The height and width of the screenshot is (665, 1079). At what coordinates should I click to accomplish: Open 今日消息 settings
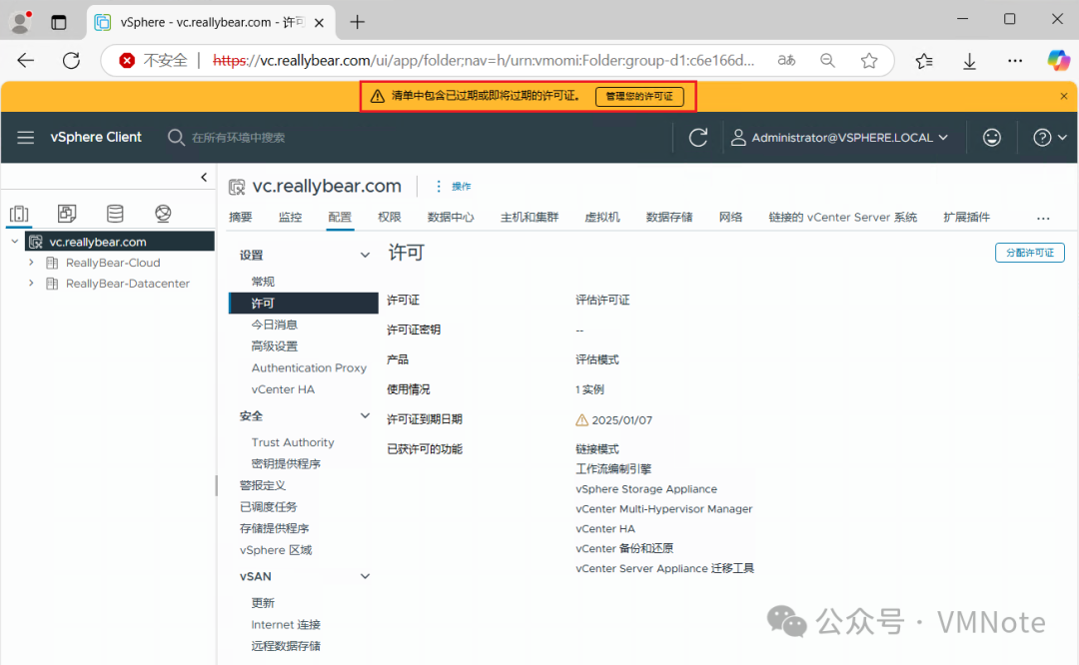[x=275, y=325]
